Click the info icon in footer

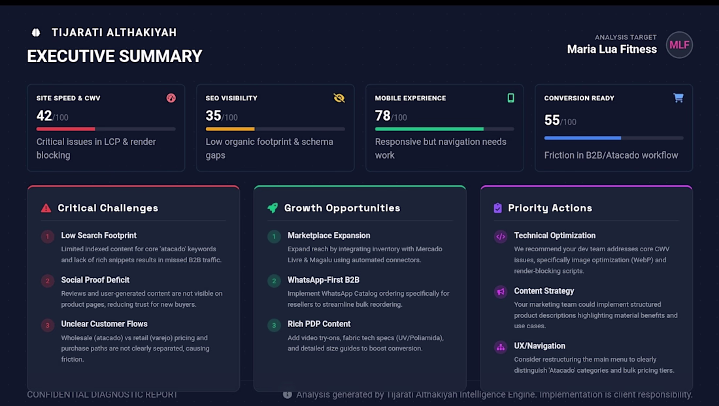pyautogui.click(x=287, y=394)
